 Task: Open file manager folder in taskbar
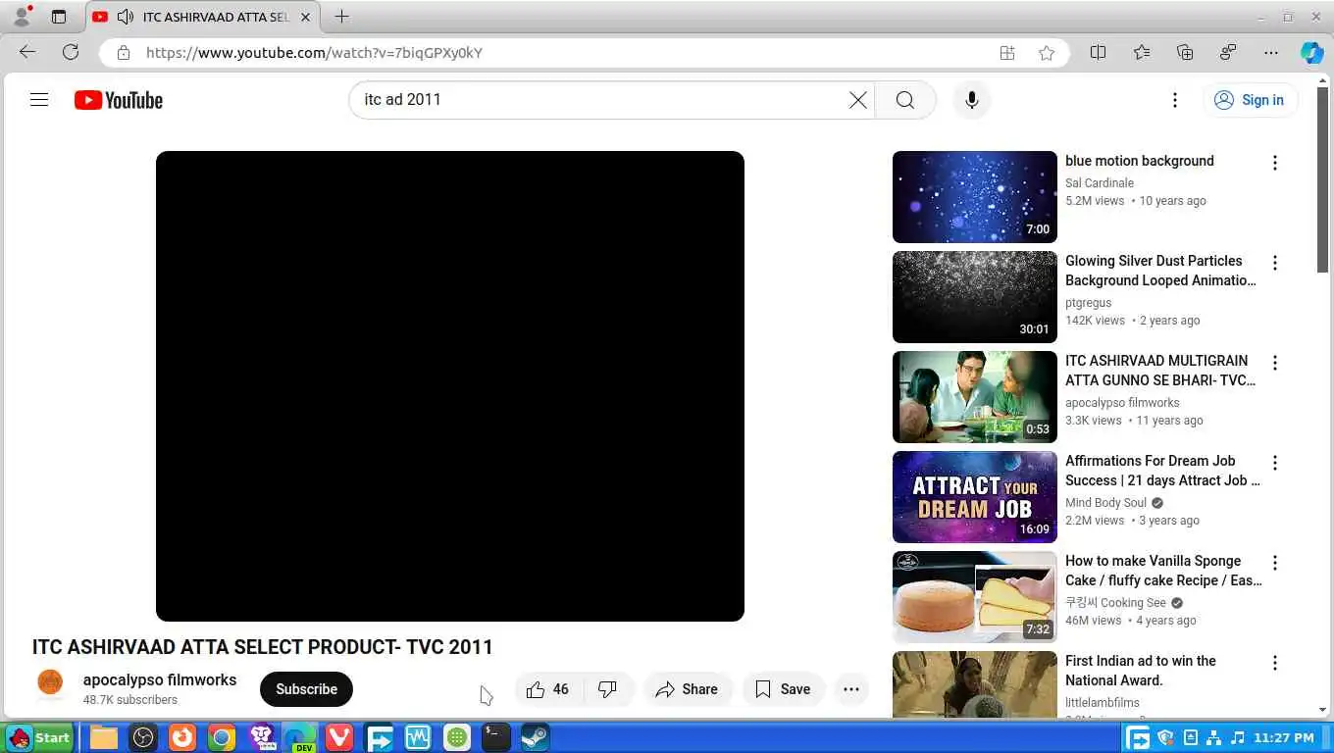coord(104,737)
